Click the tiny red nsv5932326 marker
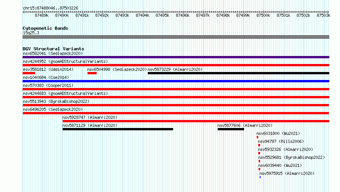The height and width of the screenshot is (192, 340). click(259, 153)
